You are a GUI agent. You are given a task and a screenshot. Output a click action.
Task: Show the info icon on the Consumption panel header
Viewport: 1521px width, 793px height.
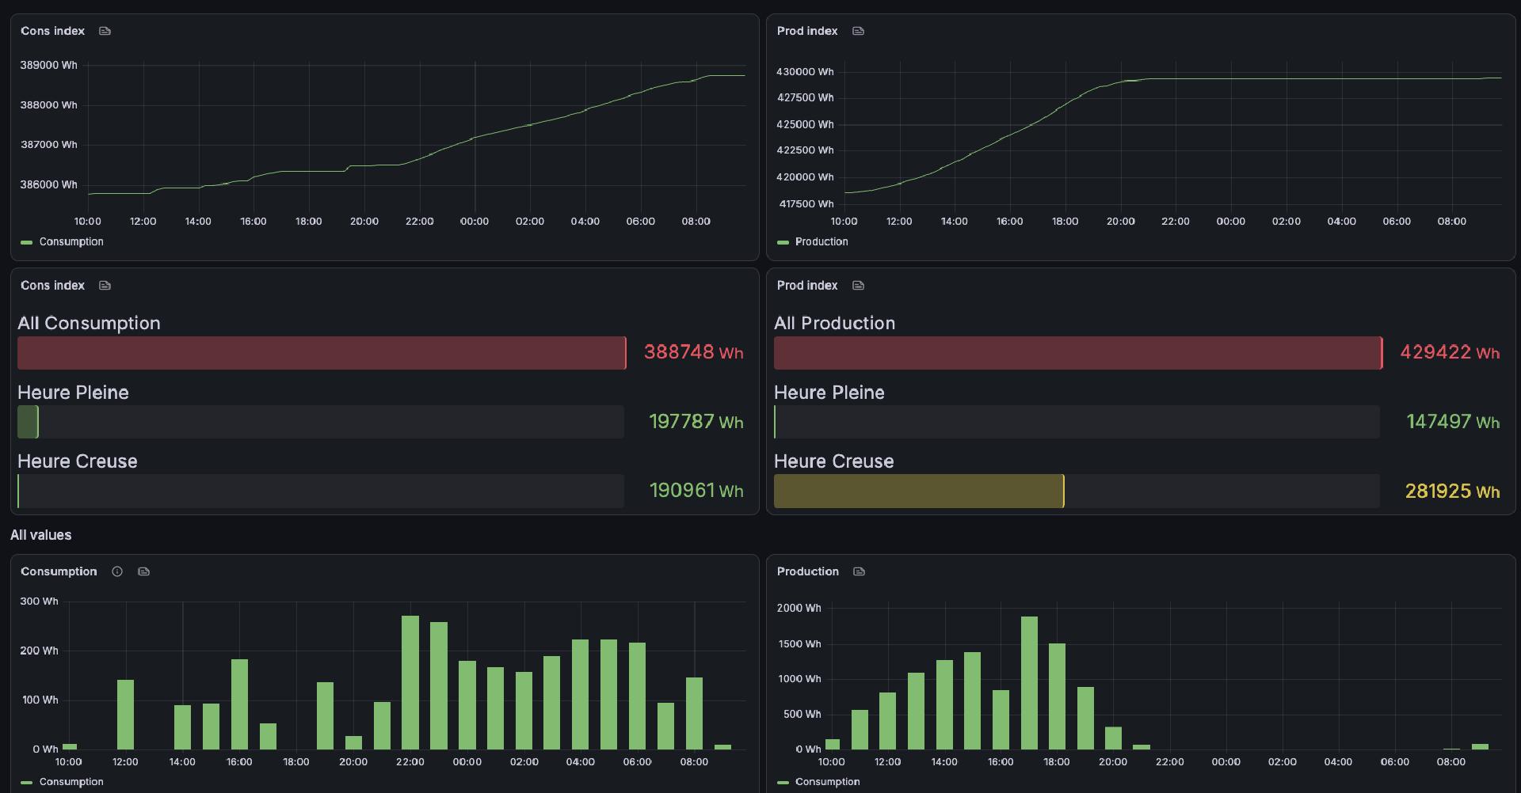(x=117, y=571)
